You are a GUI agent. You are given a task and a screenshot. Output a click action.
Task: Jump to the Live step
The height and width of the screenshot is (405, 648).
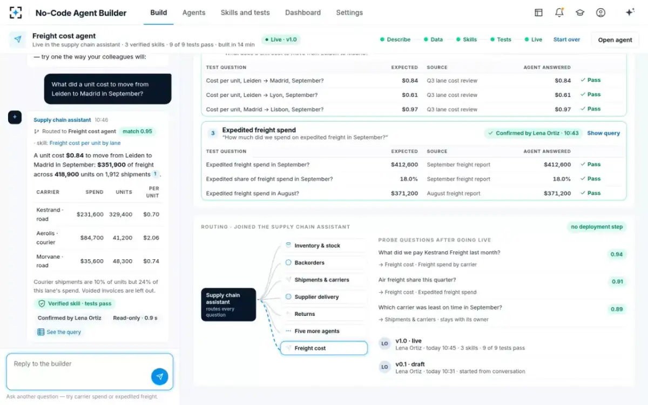click(x=534, y=39)
